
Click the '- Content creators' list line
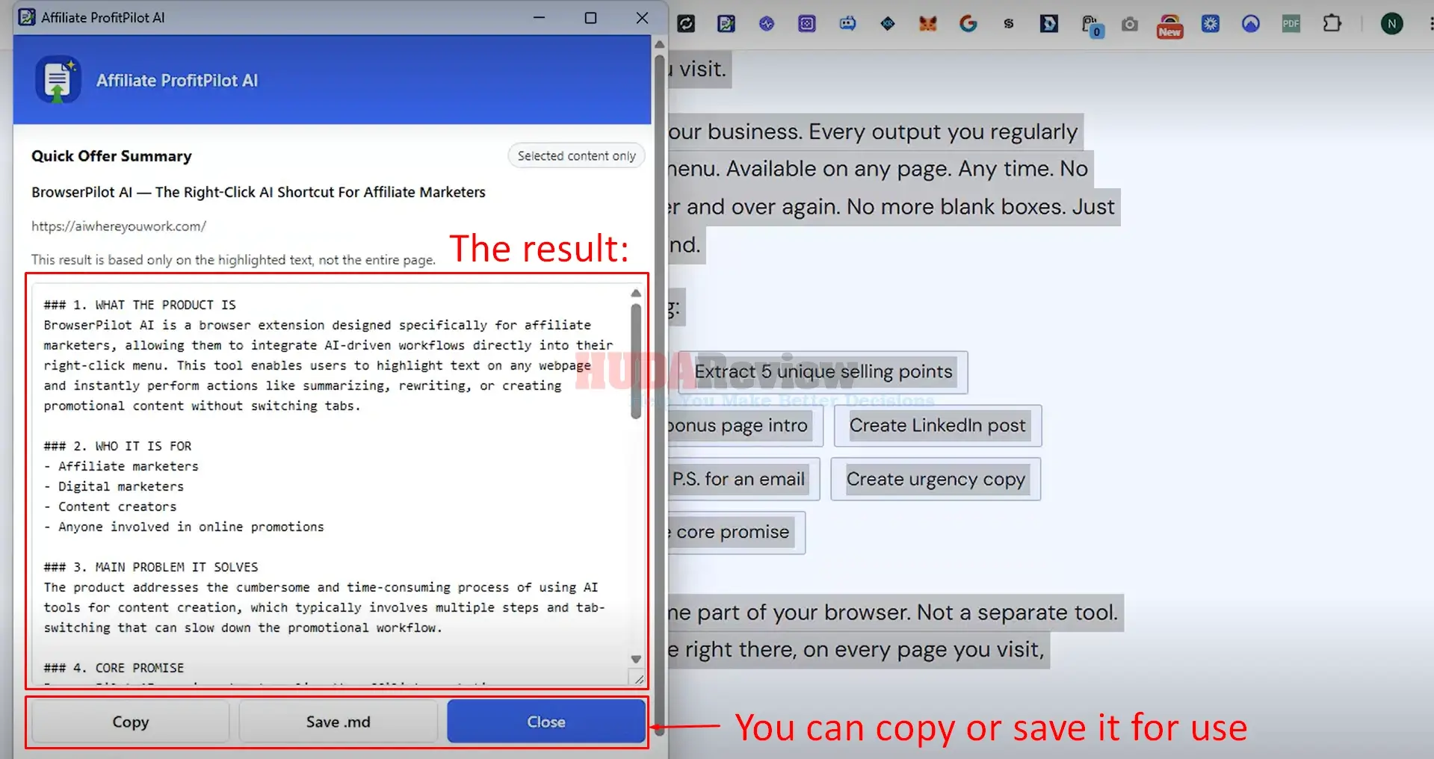[110, 506]
